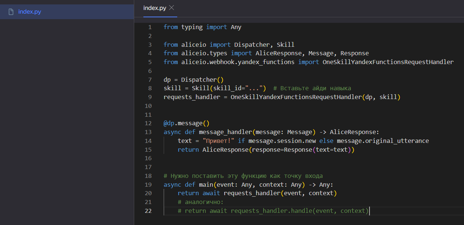Close the index.py editor tab
Image resolution: width=464 pixels, height=225 pixels.
point(172,8)
